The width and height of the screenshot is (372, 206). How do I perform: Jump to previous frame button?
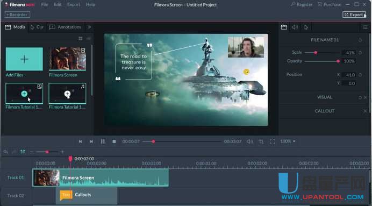tap(81, 141)
